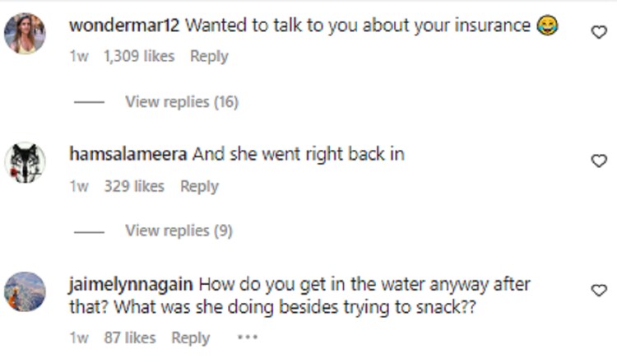
Task: Like jaimelynnagain's comment with the heart
Action: (599, 290)
